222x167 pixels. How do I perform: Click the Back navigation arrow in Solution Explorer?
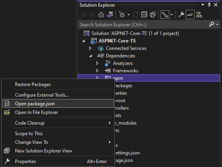[x=84, y=15]
